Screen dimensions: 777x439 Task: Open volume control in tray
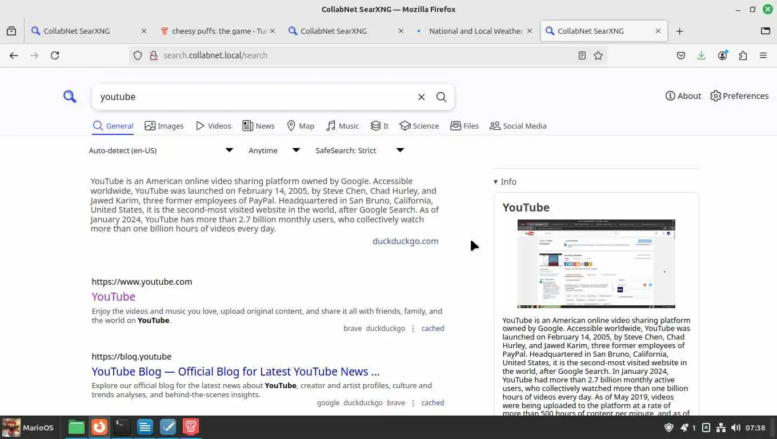click(735, 428)
